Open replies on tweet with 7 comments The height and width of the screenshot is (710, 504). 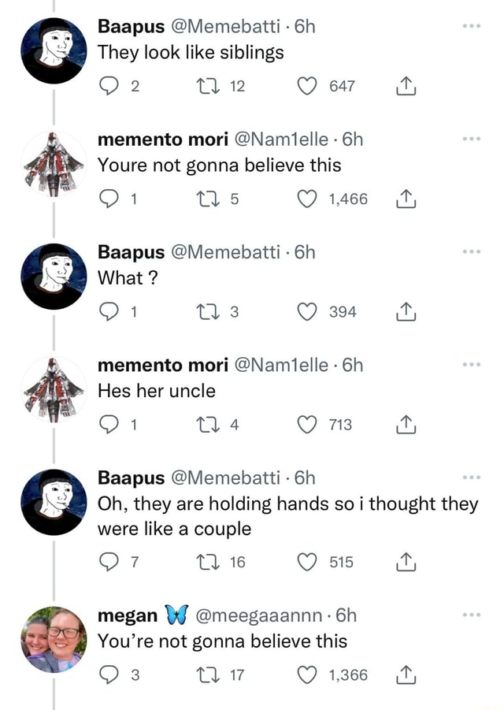108,562
